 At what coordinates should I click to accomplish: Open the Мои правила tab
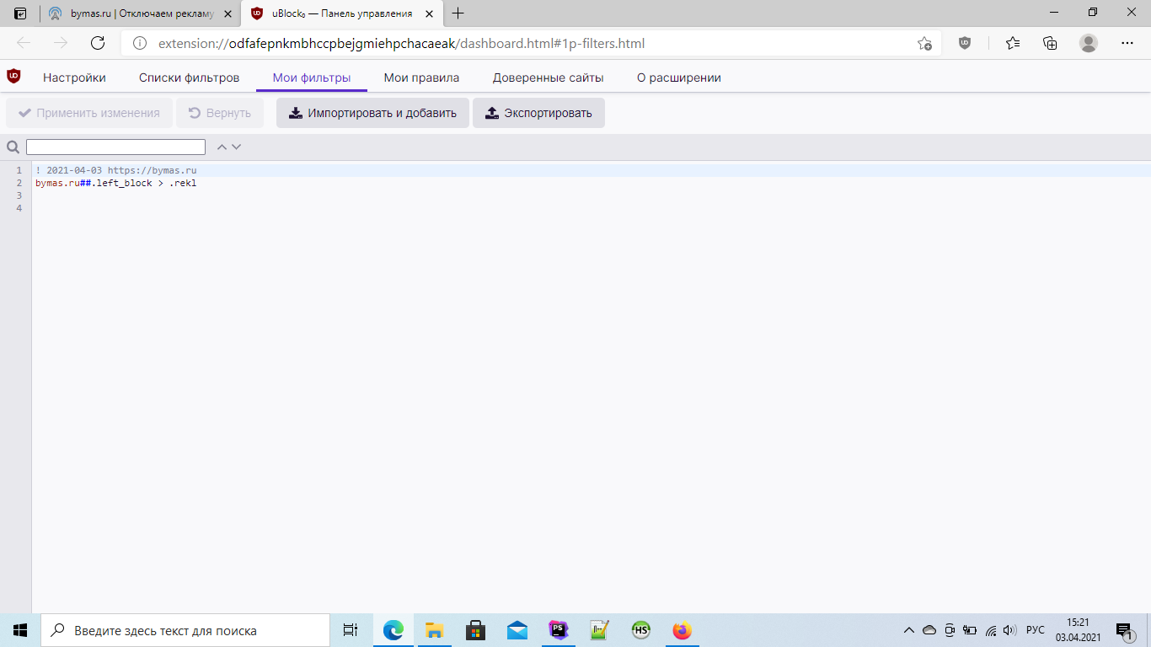click(x=421, y=78)
